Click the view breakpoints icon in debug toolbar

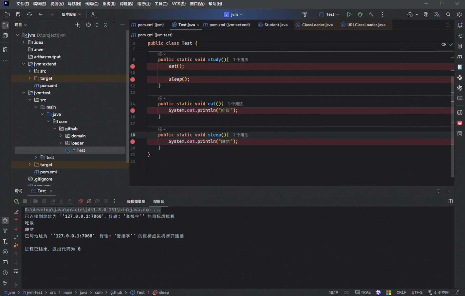coord(81,201)
